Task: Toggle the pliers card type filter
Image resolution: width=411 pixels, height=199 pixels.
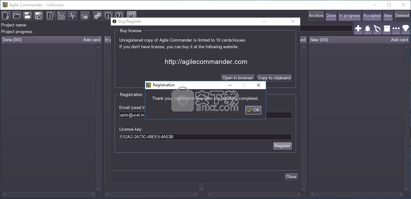Action: (x=377, y=29)
